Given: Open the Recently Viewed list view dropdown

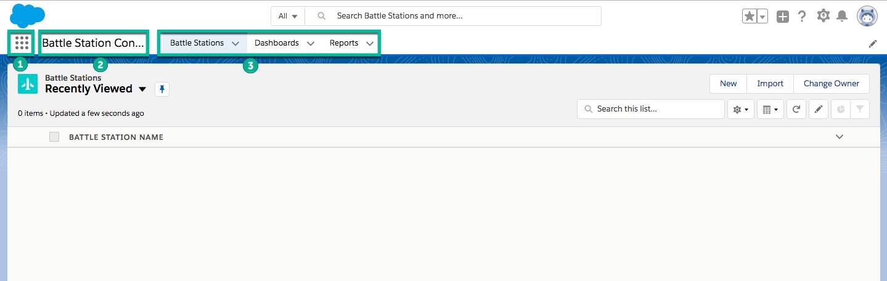Looking at the screenshot, I should tap(142, 89).
